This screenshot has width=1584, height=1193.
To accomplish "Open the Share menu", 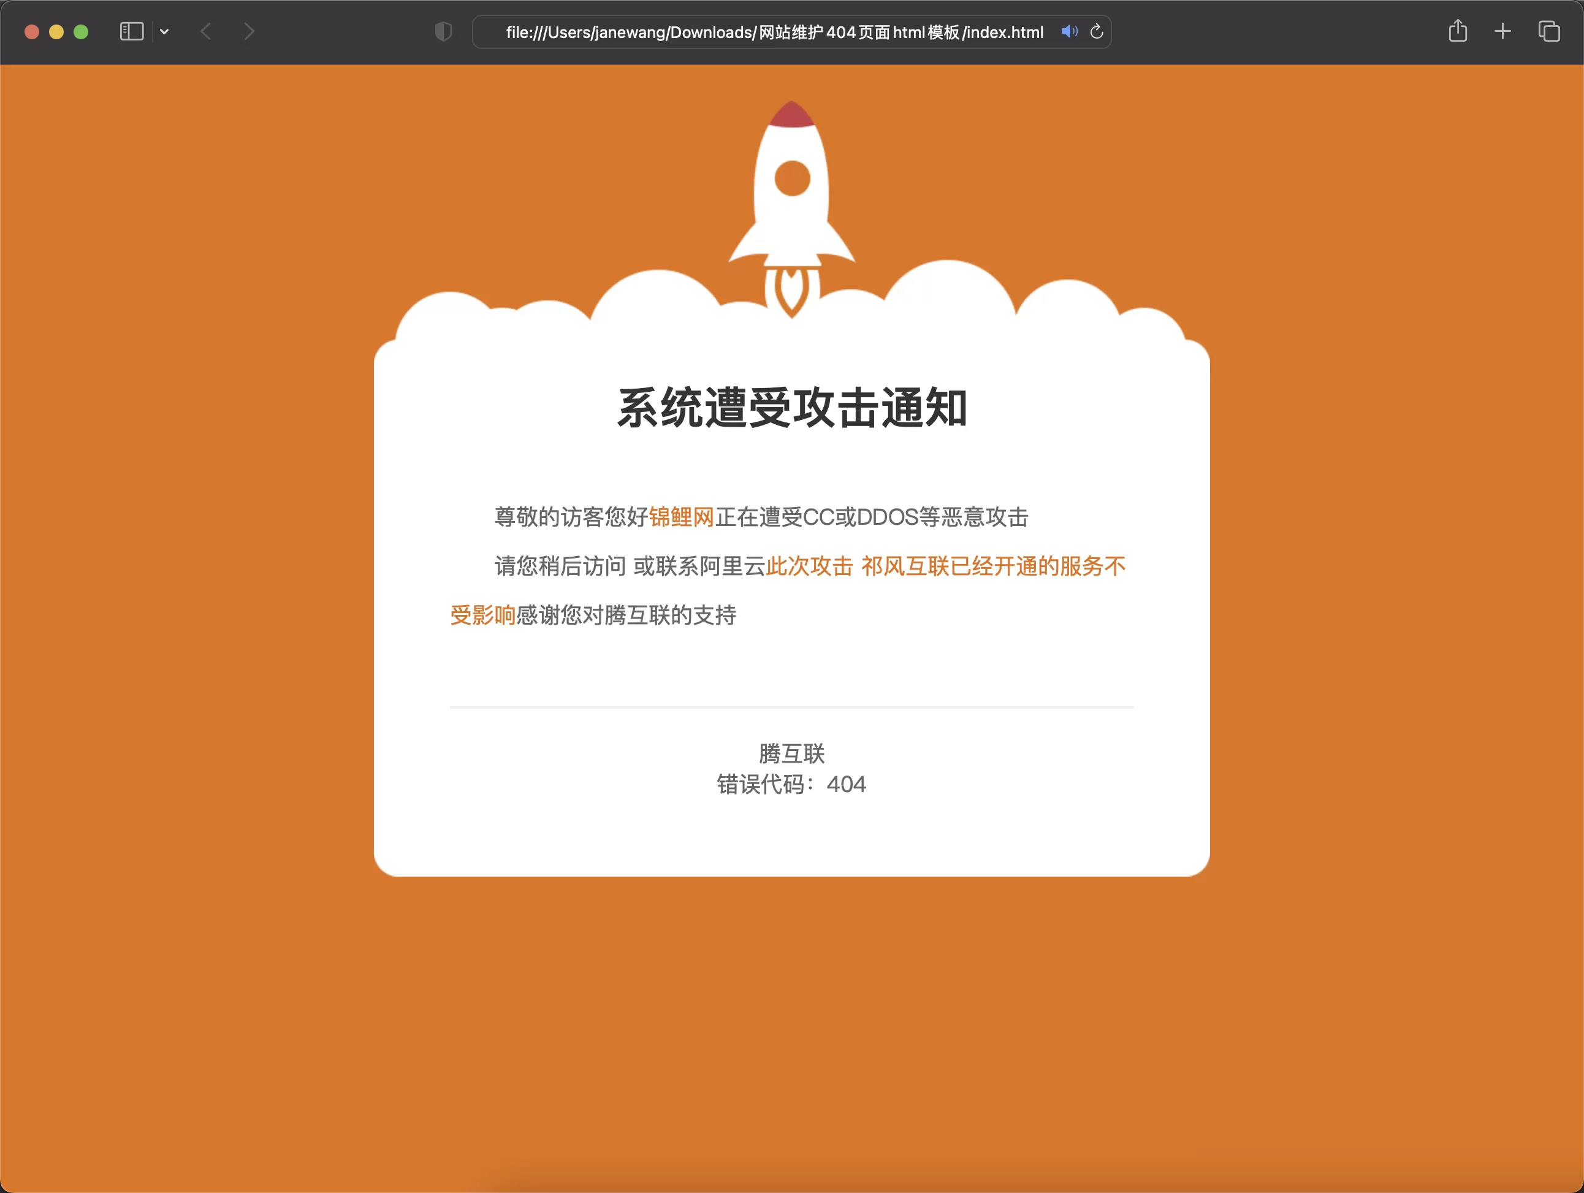I will coord(1457,31).
